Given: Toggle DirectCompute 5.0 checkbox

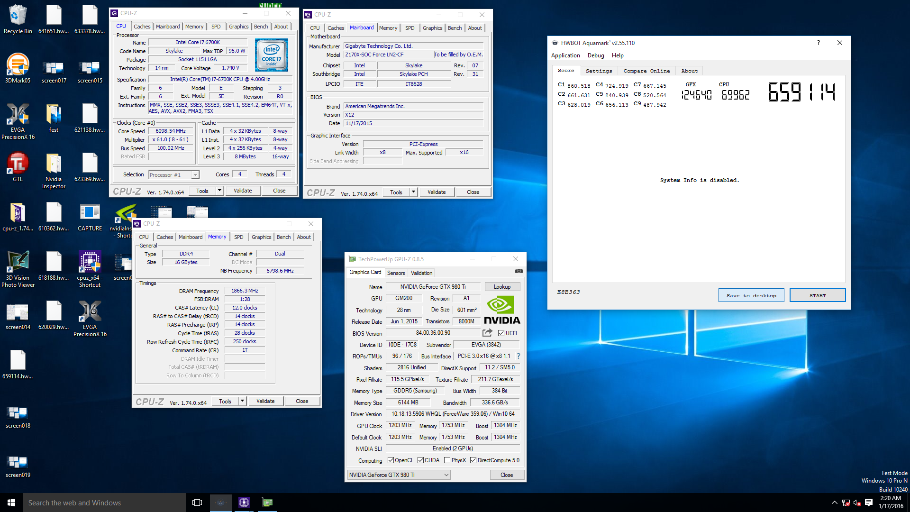Looking at the screenshot, I should 473,460.
